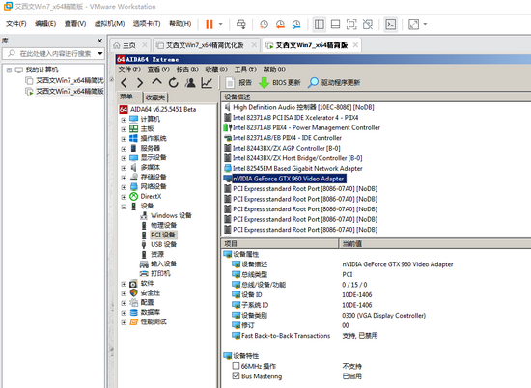Click BIOS 更新 button
531x388 pixels.
tap(280, 83)
